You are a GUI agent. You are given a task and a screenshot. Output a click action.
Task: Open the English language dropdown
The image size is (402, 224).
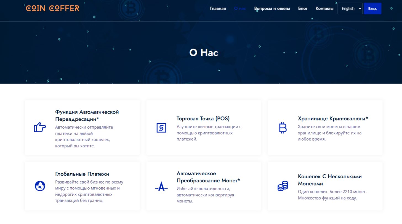pos(350,9)
